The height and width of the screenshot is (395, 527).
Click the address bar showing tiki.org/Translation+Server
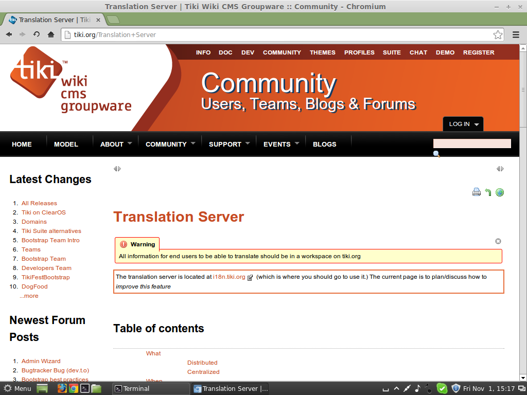(283, 34)
